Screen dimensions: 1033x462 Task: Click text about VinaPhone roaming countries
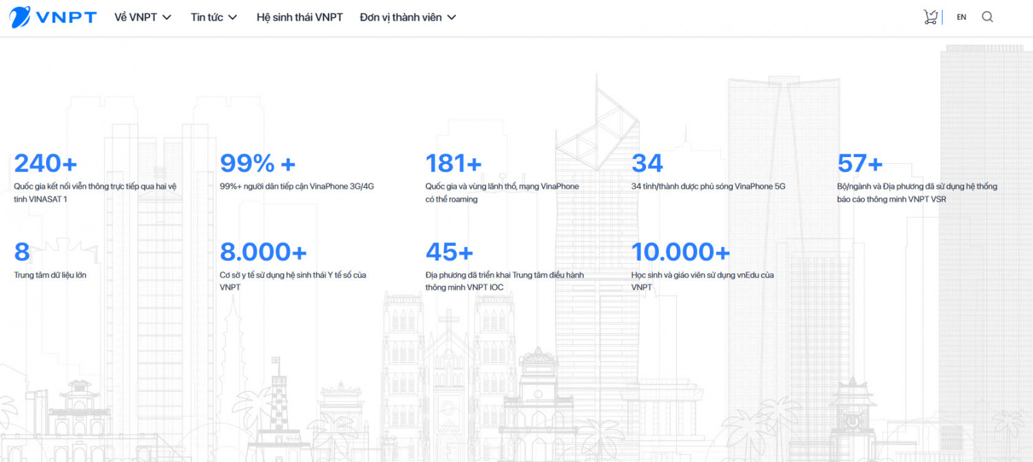pos(502,193)
